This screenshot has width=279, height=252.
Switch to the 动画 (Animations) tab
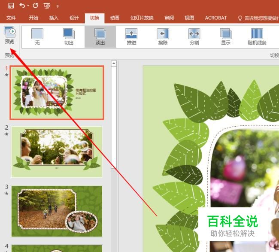(115, 18)
